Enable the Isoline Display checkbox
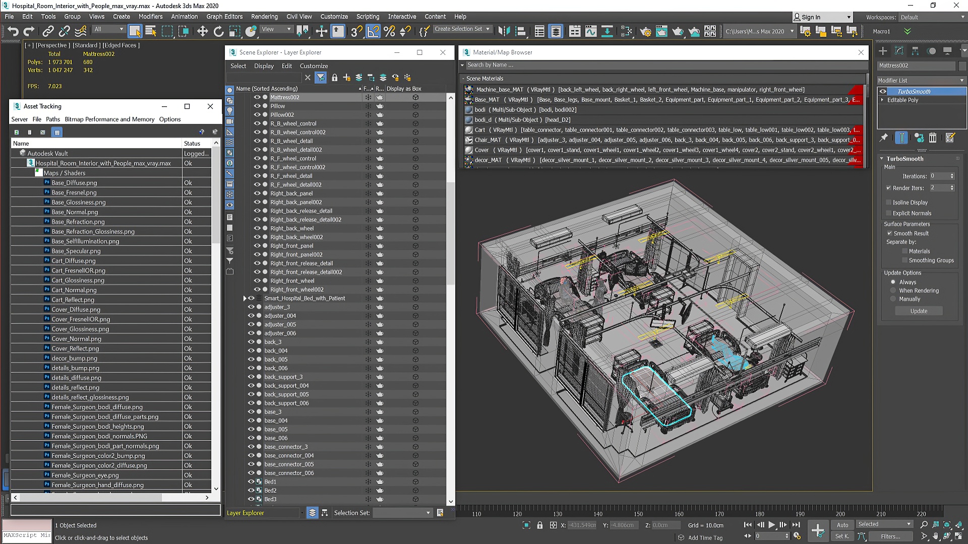This screenshot has width=968, height=544. point(889,202)
